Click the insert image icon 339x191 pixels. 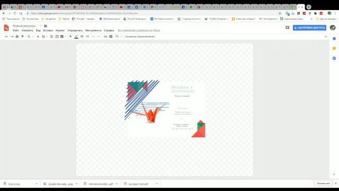click(62, 37)
